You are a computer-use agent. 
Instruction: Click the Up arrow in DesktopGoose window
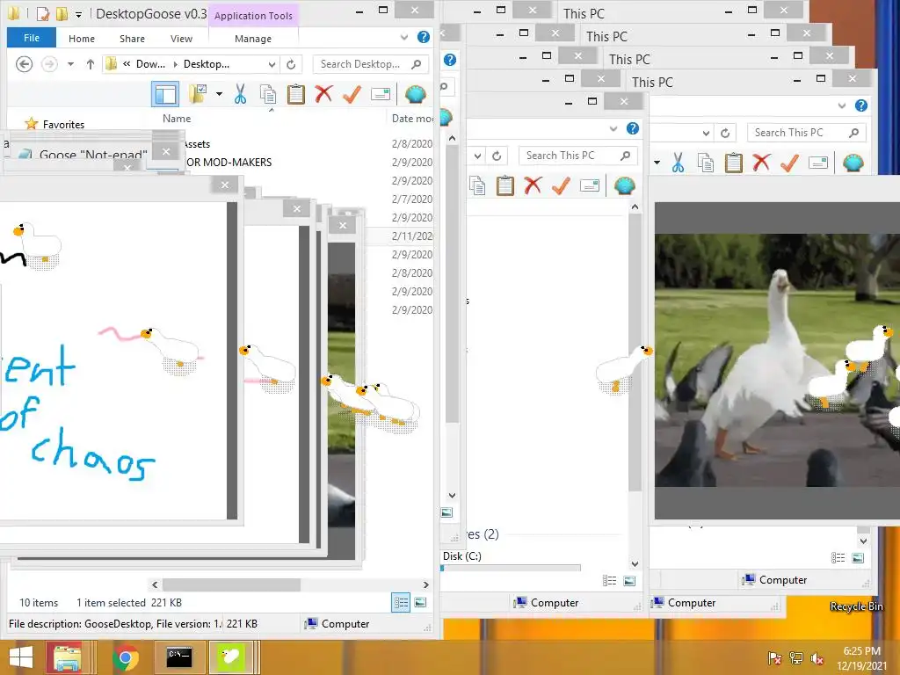pyautogui.click(x=91, y=64)
